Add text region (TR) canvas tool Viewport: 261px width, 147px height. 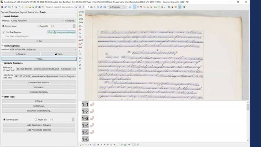tap(81, 12)
